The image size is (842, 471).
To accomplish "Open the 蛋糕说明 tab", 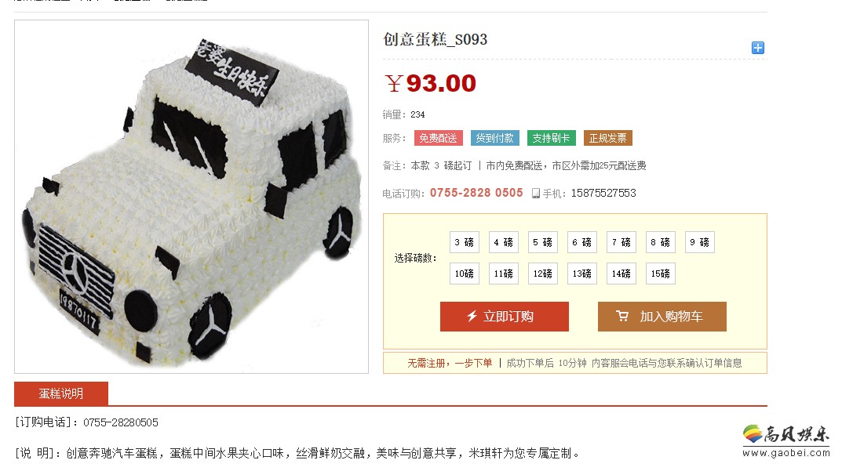I will click(x=61, y=393).
